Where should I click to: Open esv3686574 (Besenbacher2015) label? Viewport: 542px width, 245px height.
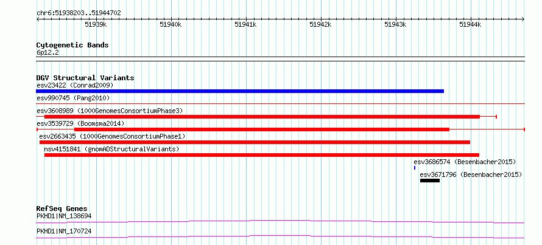(x=465, y=162)
